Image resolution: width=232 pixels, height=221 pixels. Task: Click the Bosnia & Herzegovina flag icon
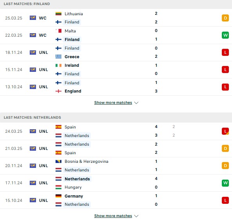pos(58,161)
